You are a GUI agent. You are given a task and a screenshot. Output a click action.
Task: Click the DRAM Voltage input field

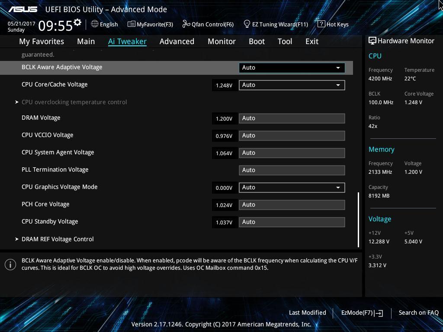(292, 118)
